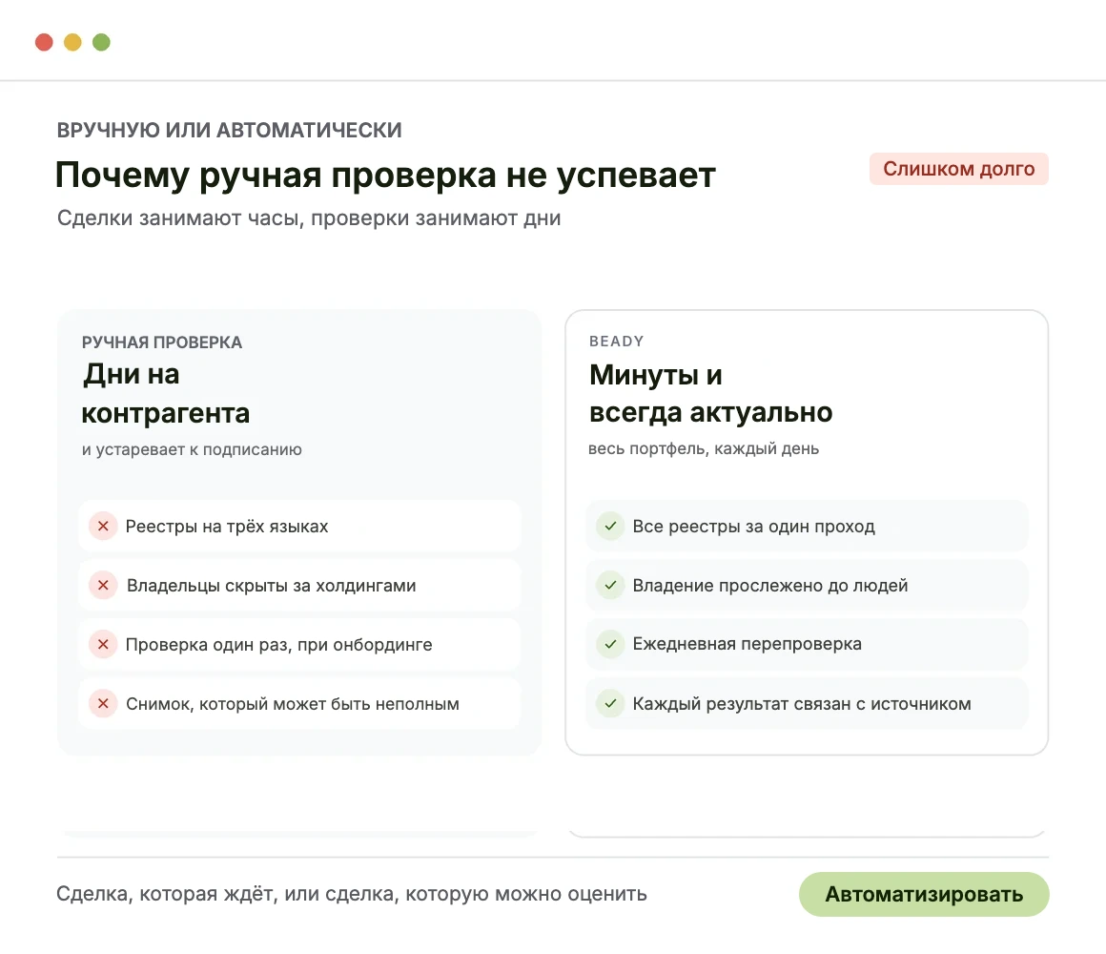Select the row text Владение прослежено до людей

coord(769,586)
